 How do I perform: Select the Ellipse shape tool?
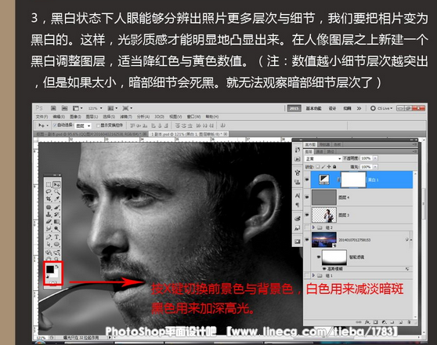pyautogui.click(x=56, y=244)
